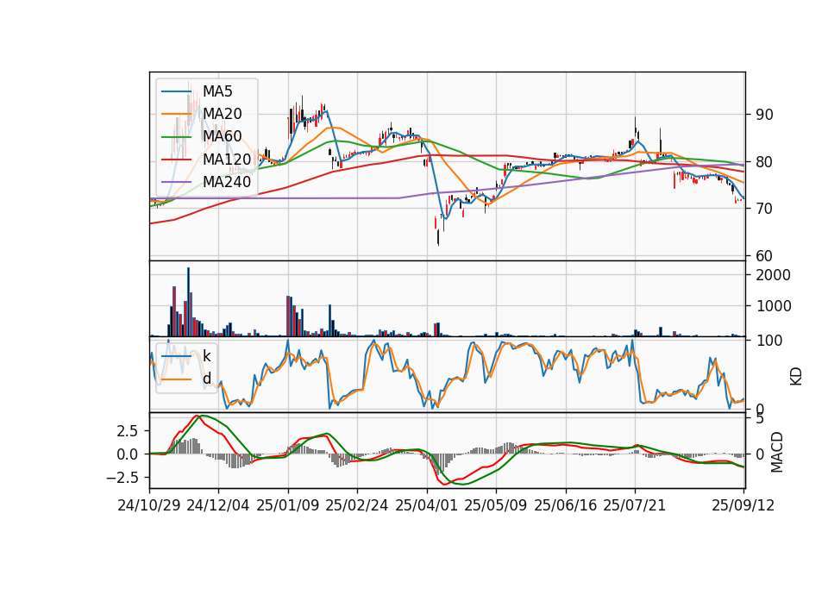The height and width of the screenshot is (595, 828).
Task: Click the 'k' legend label in KD panel
Action: coord(206,356)
